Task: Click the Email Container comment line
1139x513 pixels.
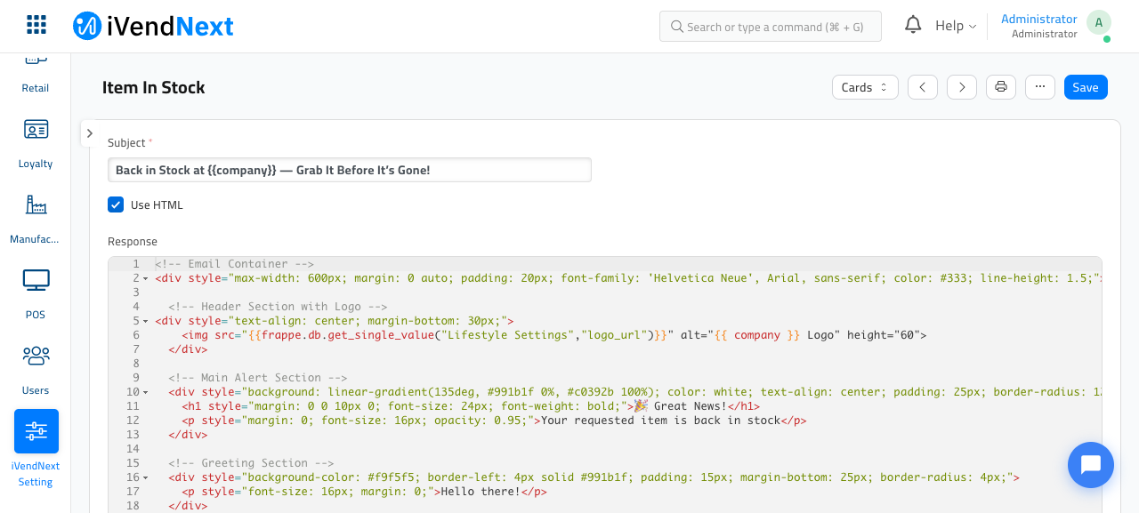Action: pyautogui.click(x=235, y=264)
